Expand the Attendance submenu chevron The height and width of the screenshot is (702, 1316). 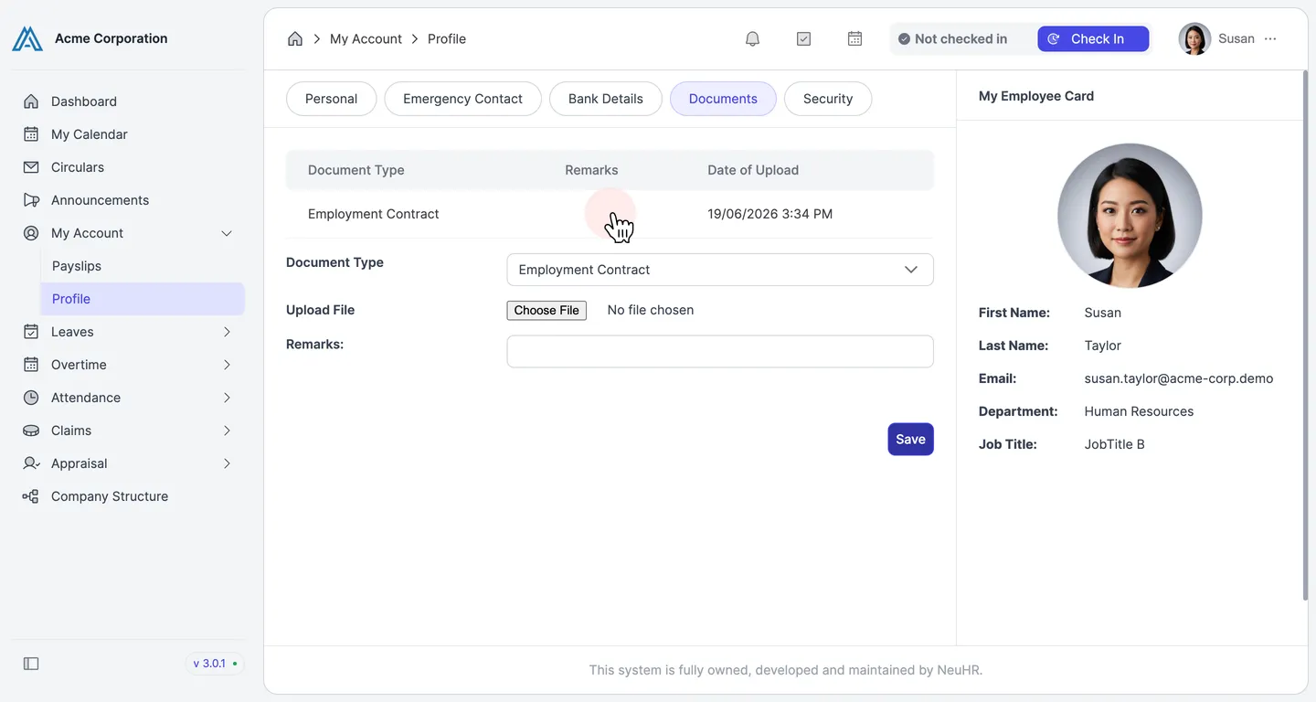click(x=227, y=398)
